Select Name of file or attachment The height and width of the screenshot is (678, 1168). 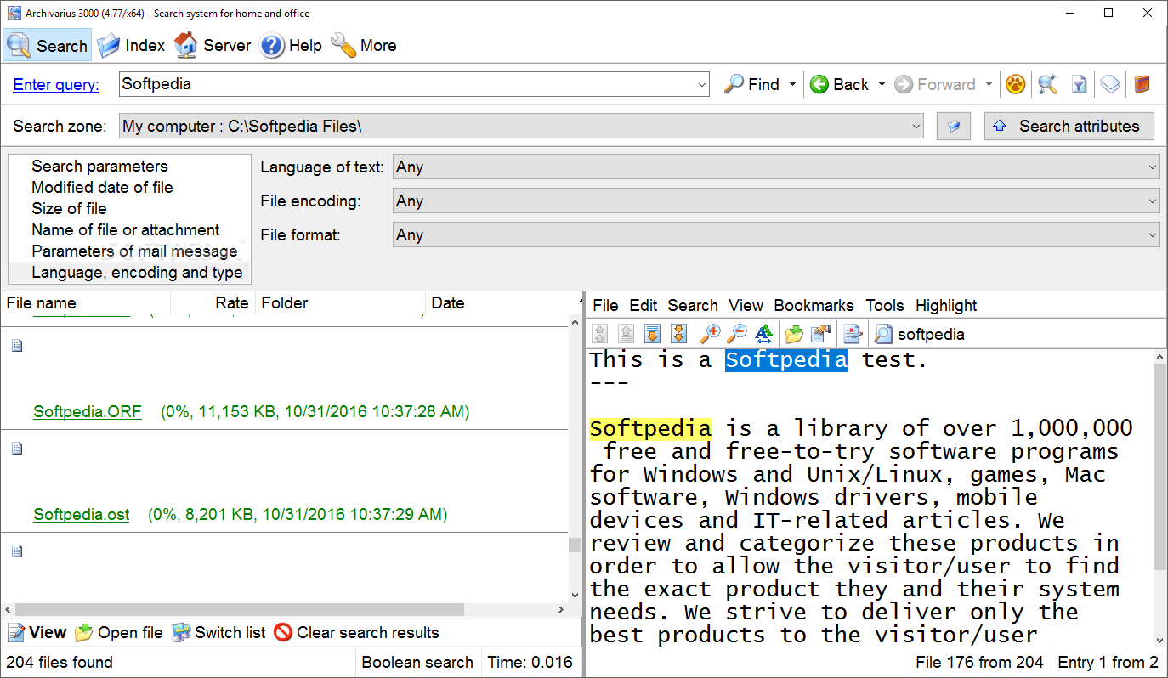[x=125, y=230]
